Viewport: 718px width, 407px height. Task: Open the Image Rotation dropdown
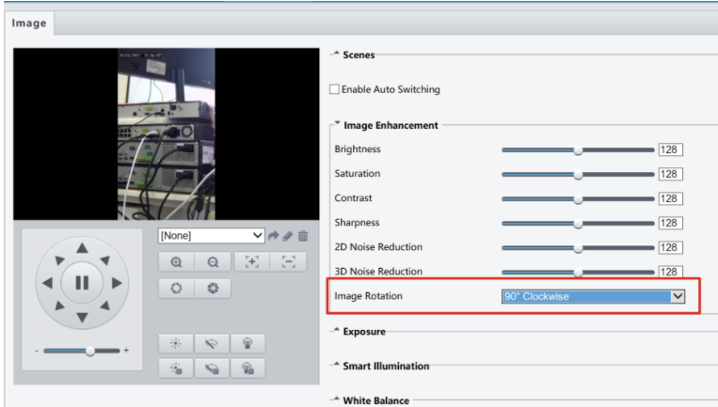point(594,296)
